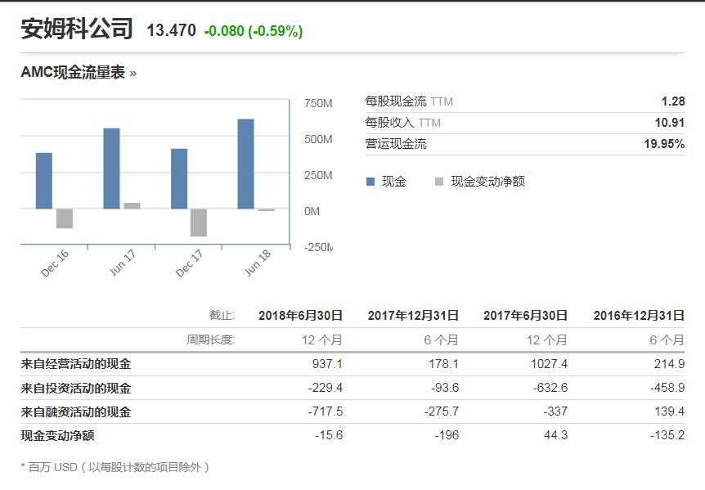Click the Dec 16 blue cash bar
The width and height of the screenshot is (705, 490).
(x=44, y=181)
